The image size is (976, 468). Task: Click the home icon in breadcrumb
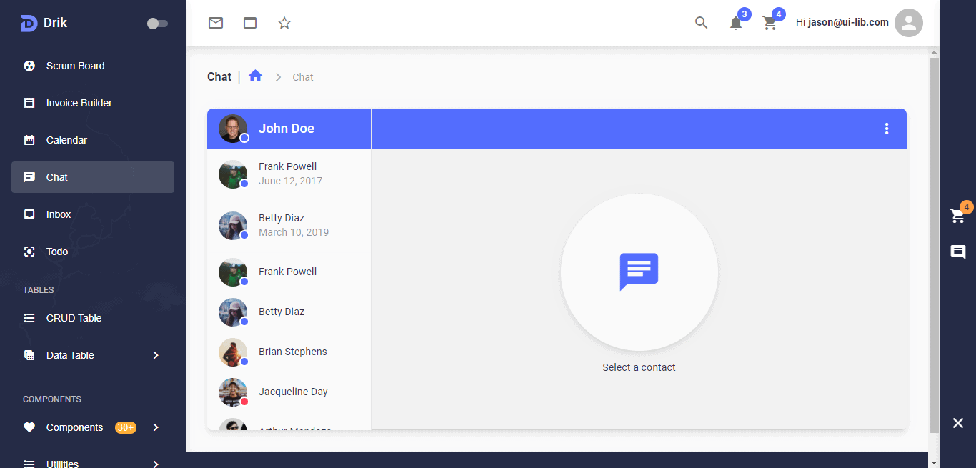click(x=256, y=76)
